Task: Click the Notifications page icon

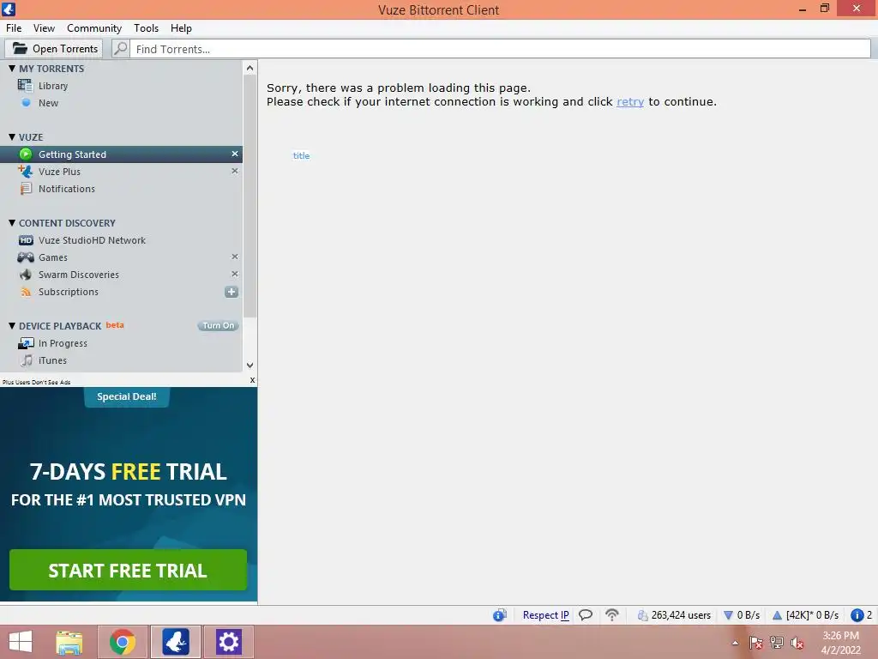Action: click(26, 189)
